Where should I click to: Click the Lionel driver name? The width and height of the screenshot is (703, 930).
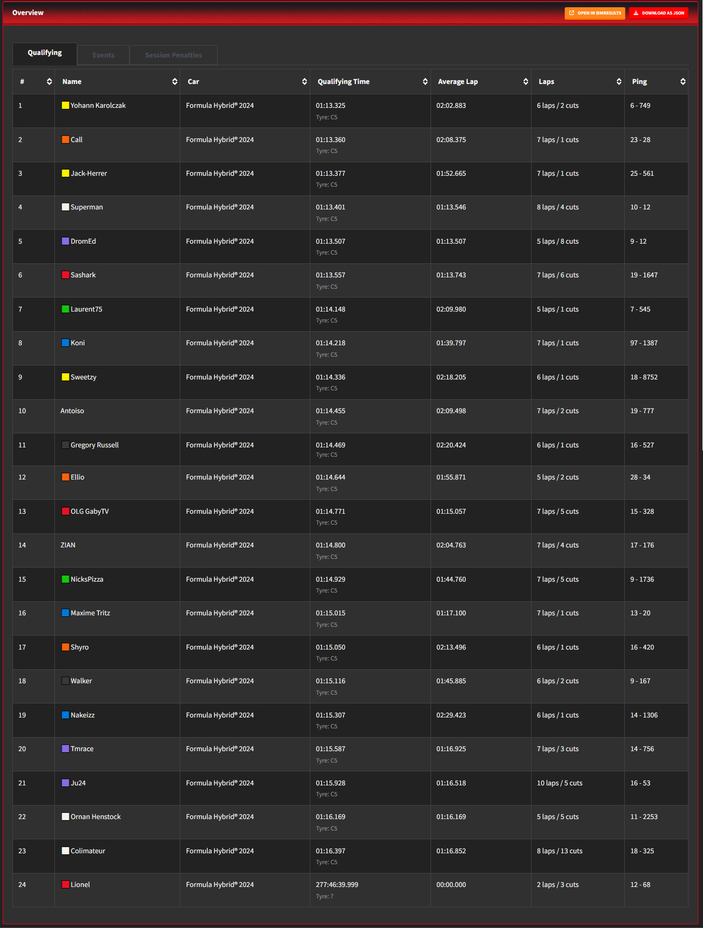pos(80,884)
